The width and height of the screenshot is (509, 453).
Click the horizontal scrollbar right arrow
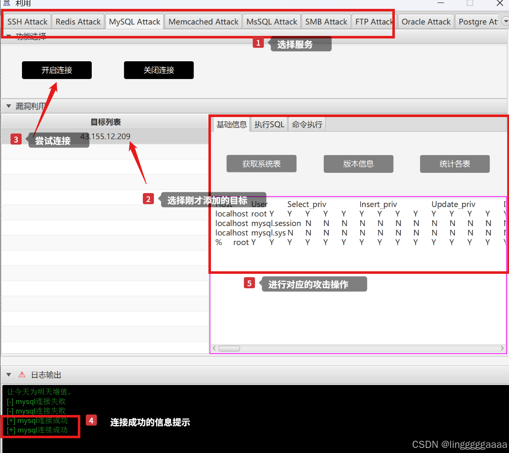502,349
